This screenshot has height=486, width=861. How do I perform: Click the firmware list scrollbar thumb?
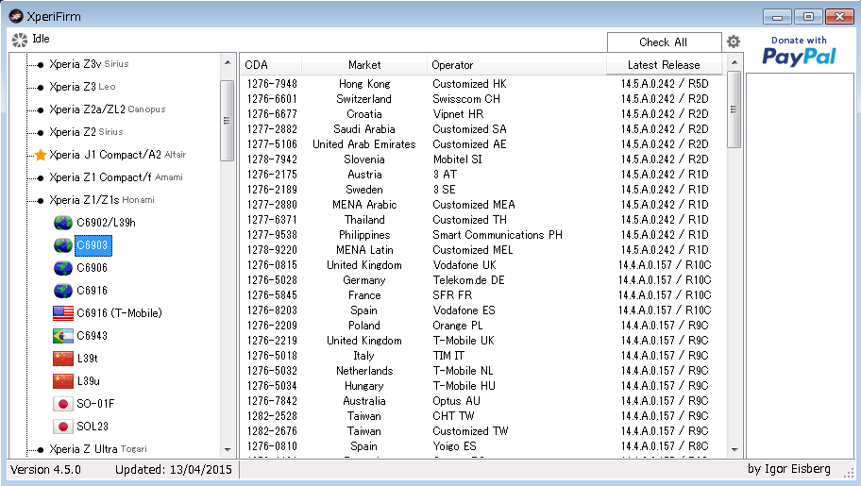pos(734,109)
